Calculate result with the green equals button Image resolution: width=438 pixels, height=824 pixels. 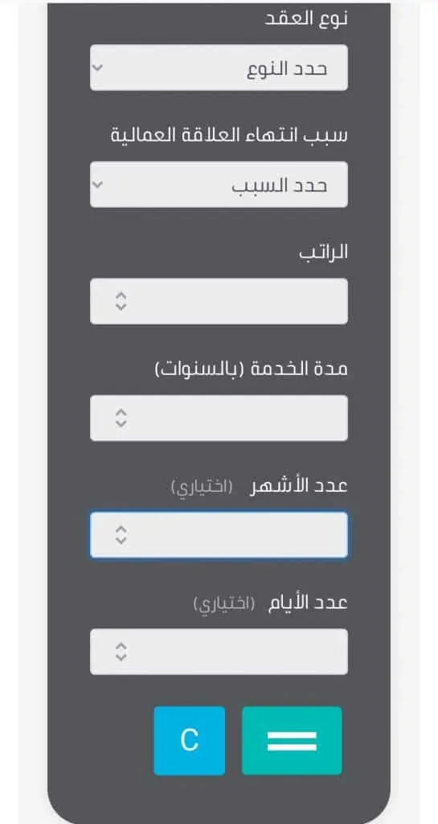click(292, 740)
